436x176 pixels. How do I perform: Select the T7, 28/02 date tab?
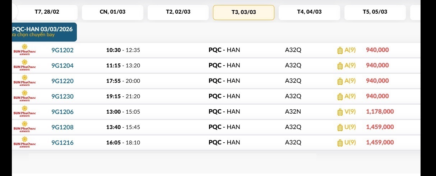[x=47, y=12]
